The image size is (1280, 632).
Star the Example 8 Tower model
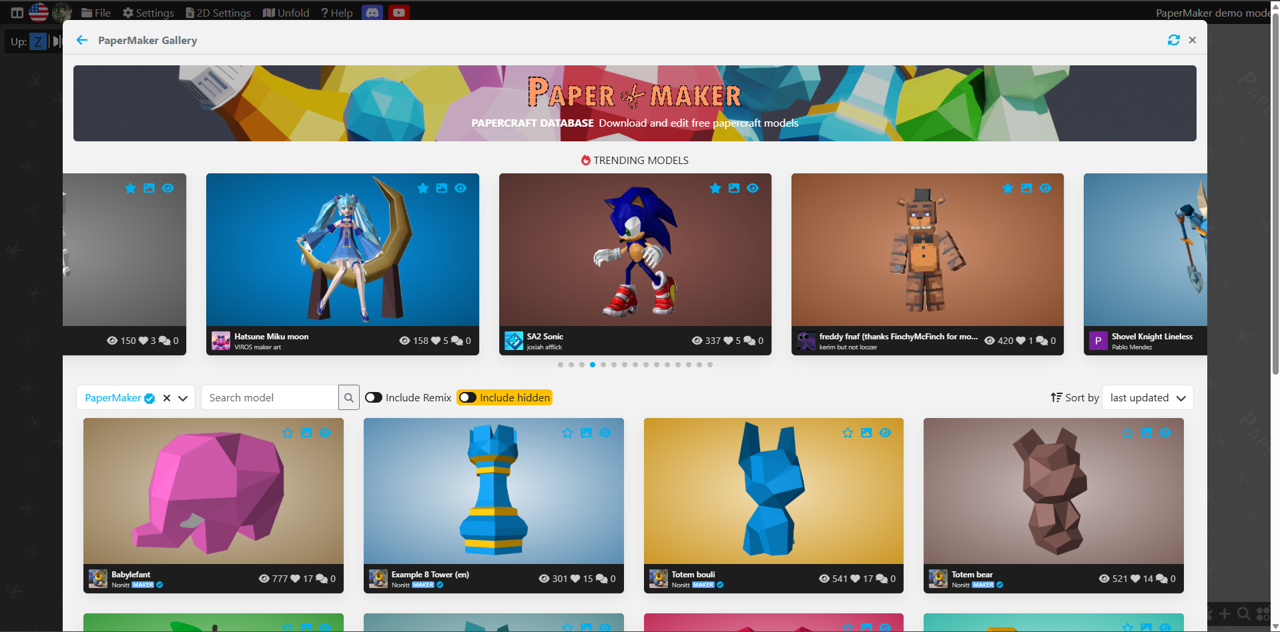[x=567, y=433]
